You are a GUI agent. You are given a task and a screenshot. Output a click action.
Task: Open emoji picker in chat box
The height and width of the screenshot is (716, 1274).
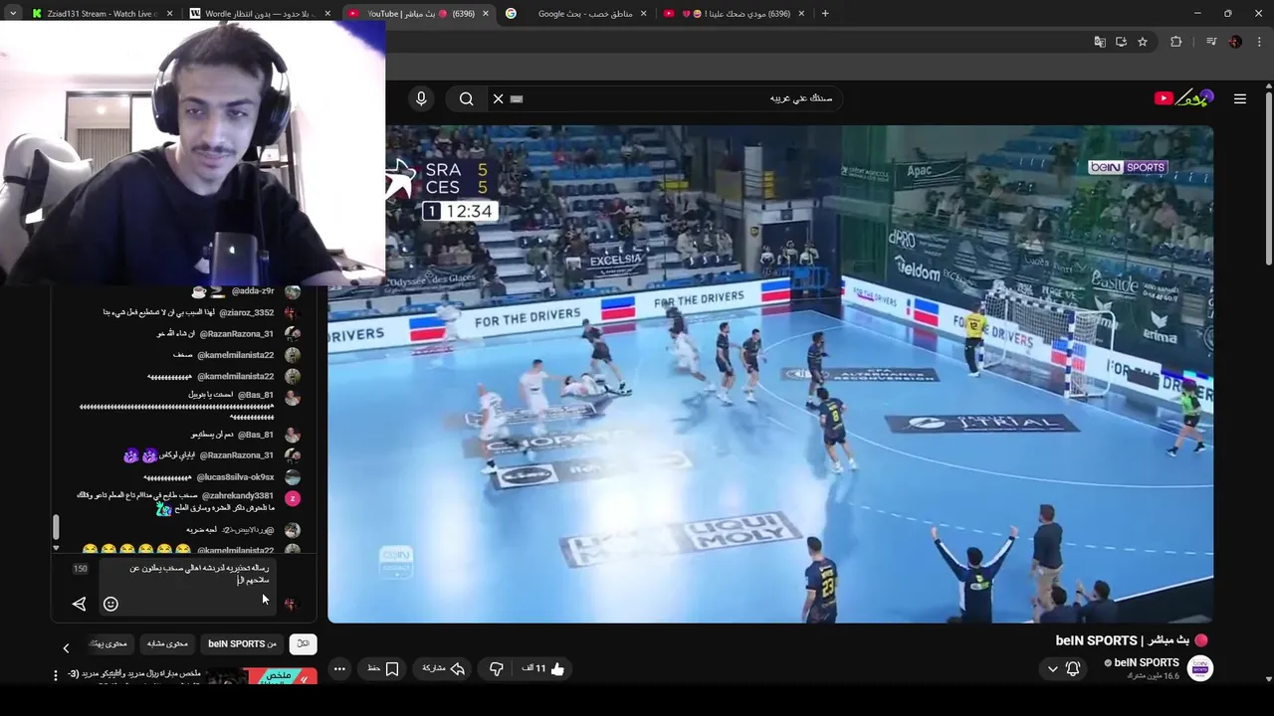[x=110, y=604]
